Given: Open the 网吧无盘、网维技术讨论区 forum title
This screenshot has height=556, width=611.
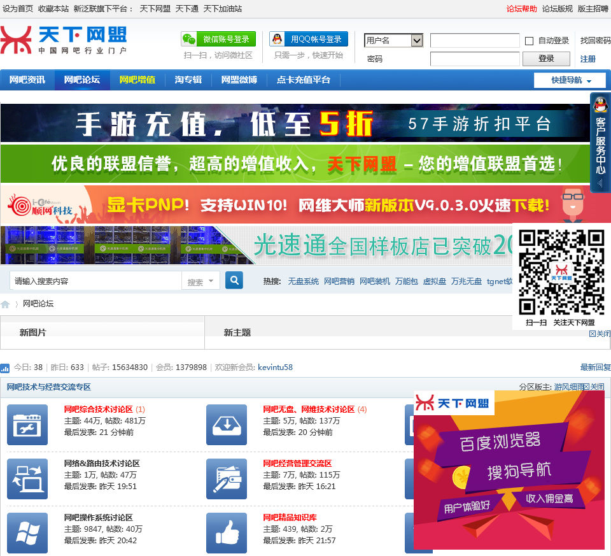Looking at the screenshot, I should [x=309, y=410].
